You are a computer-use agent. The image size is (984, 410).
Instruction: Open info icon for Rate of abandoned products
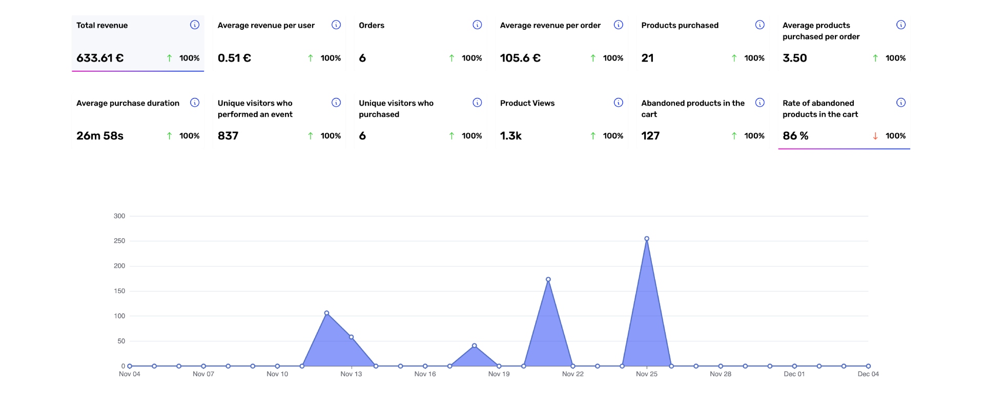point(901,102)
